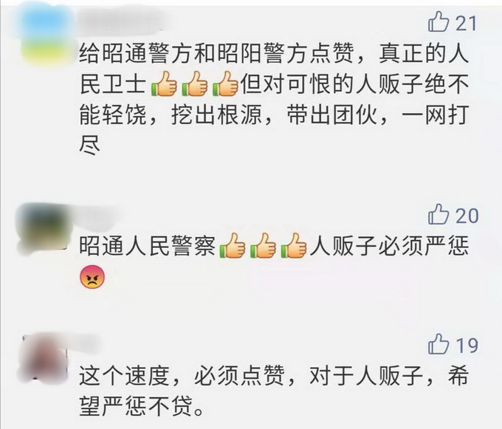Tap the thumbs-up emoji right after 昭通人民警察
This screenshot has width=502, height=429.
click(x=232, y=246)
